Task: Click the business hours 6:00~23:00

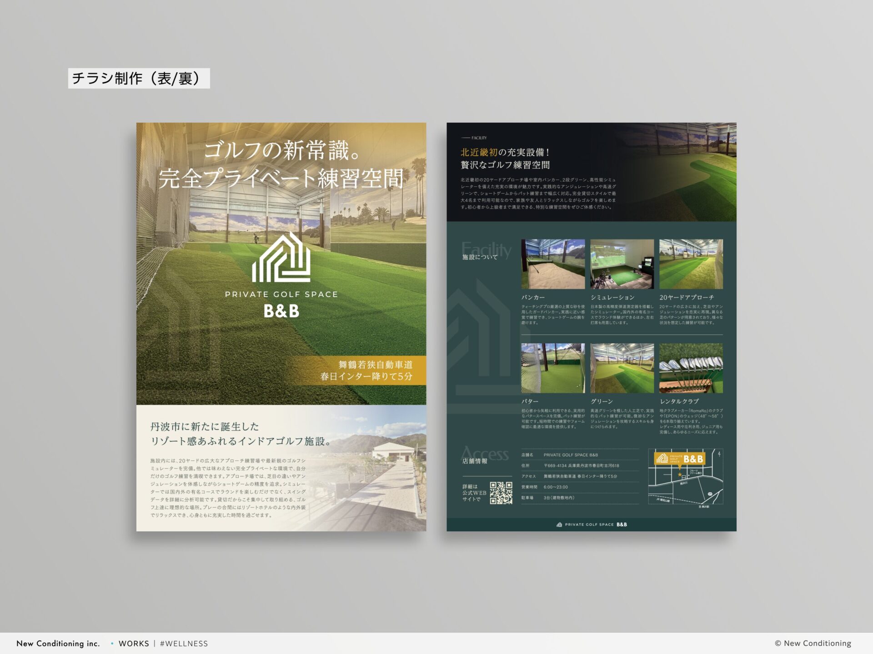Action: (x=556, y=487)
